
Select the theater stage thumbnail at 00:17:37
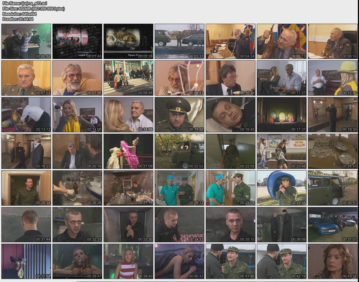282,115
